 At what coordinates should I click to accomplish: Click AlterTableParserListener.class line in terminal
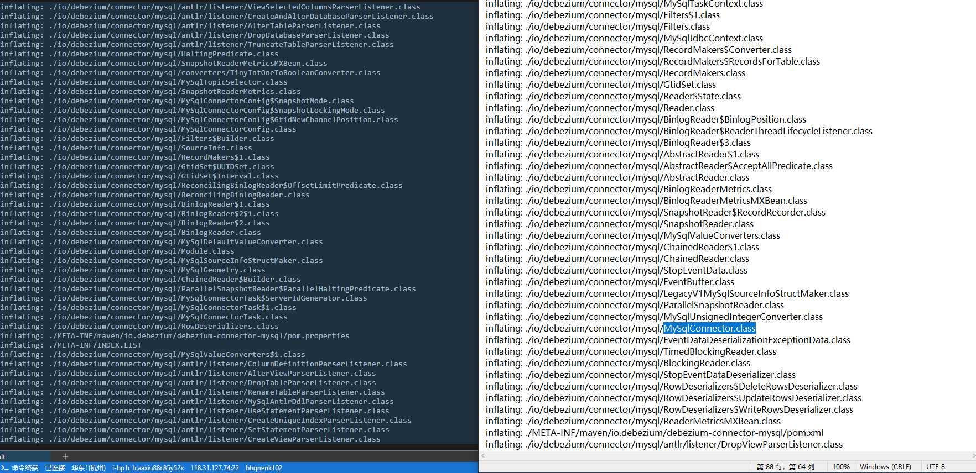(x=190, y=25)
